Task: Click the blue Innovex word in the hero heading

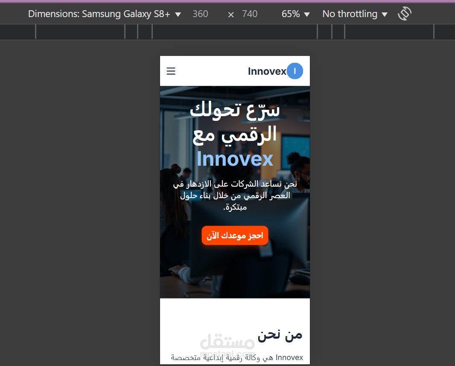Action: point(235,159)
